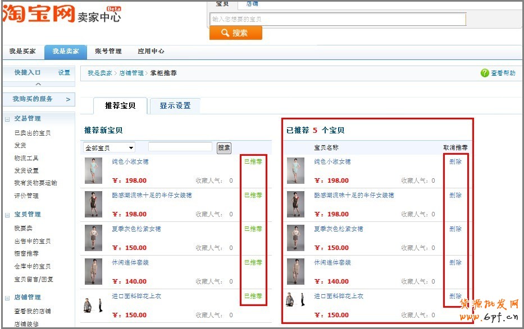524x329 pixels.
Task: Click the orange 搜索 button
Action: pyautogui.click(x=235, y=33)
